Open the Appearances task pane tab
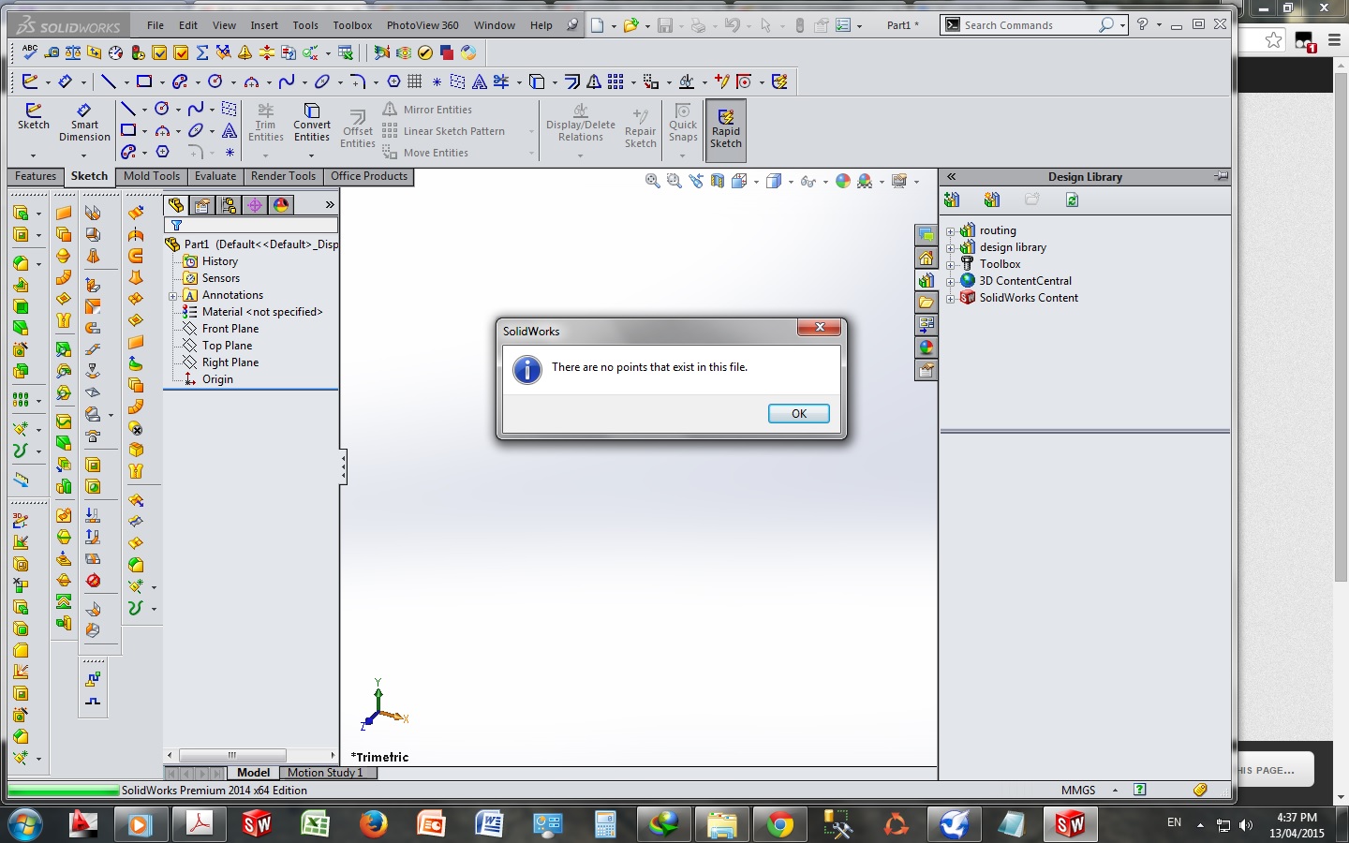 click(926, 348)
